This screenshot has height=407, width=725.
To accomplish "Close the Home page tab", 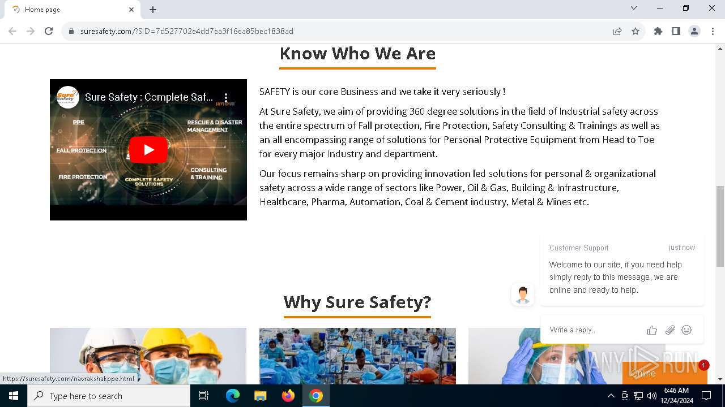I will click(131, 10).
